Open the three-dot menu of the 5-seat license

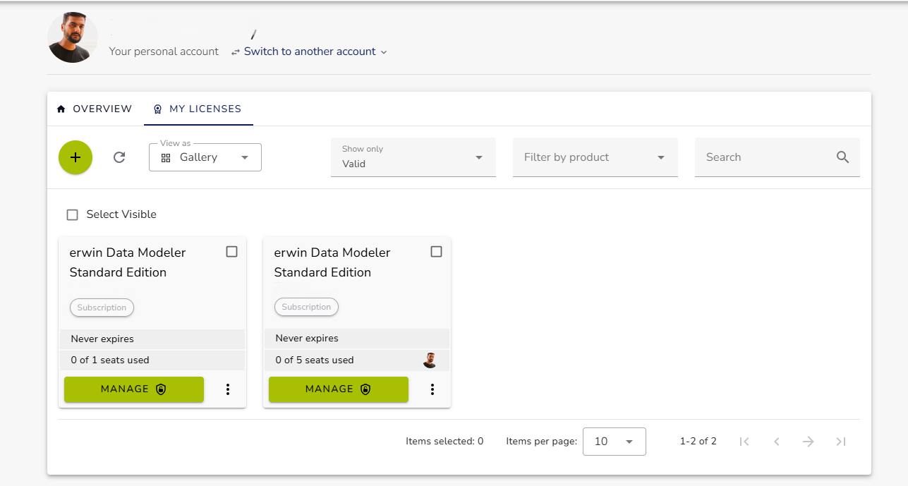tap(432, 389)
